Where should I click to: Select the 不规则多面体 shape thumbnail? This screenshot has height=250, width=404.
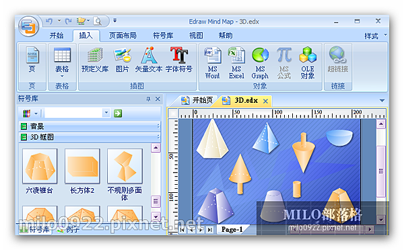click(125, 166)
